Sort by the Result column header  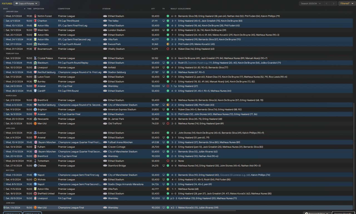(174, 9)
